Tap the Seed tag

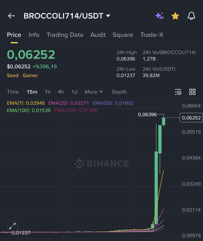point(13,75)
